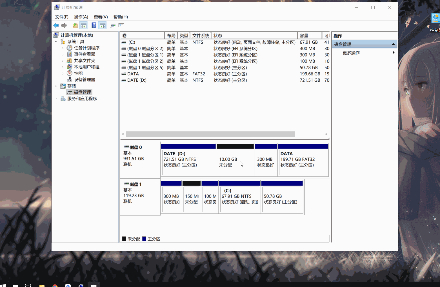The height and width of the screenshot is (287, 440).
Task: Click the drive with magnifier toolbar icon
Action: coord(113,26)
